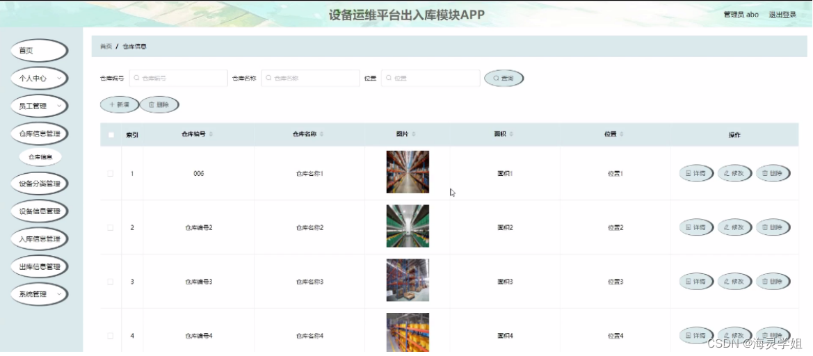Open the warehouse image thumbnail in row 仓库编号2
This screenshot has width=813, height=356.
(408, 226)
